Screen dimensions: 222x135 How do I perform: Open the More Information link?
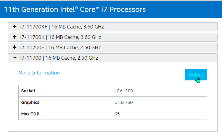click(39, 73)
